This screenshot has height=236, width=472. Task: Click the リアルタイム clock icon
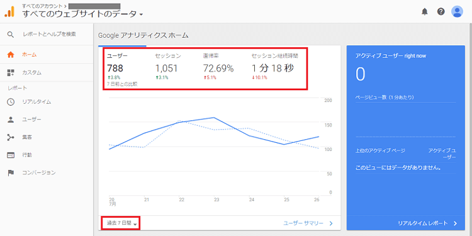coord(11,102)
